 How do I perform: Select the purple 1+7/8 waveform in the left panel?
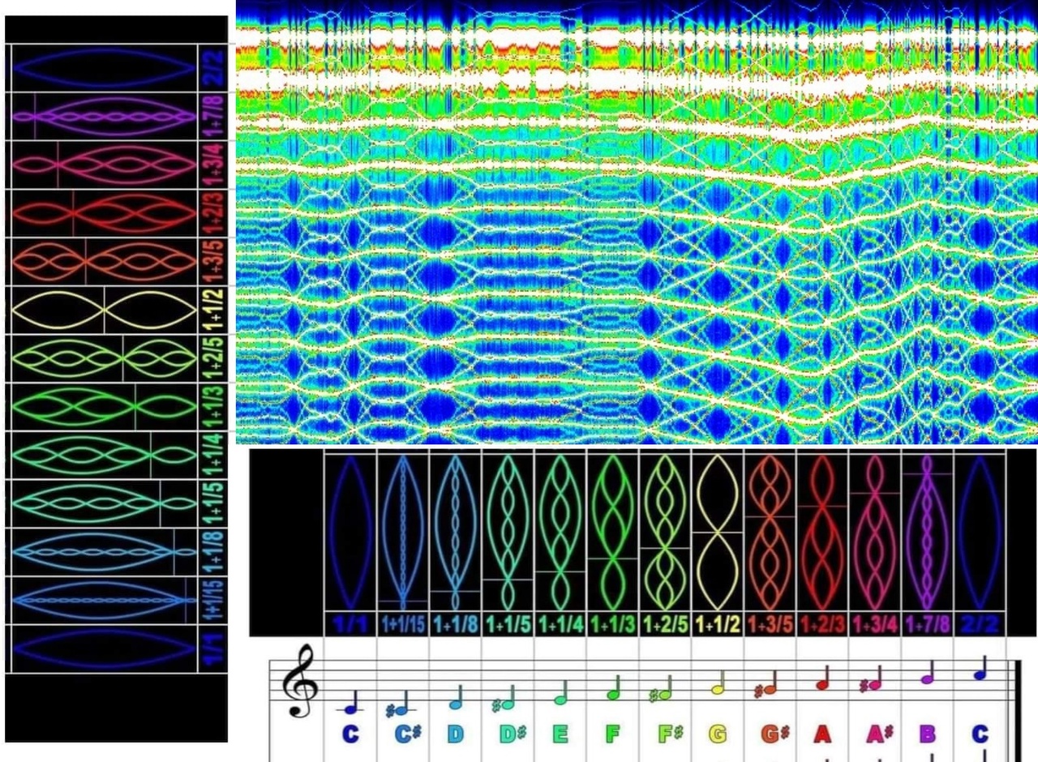[x=103, y=117]
